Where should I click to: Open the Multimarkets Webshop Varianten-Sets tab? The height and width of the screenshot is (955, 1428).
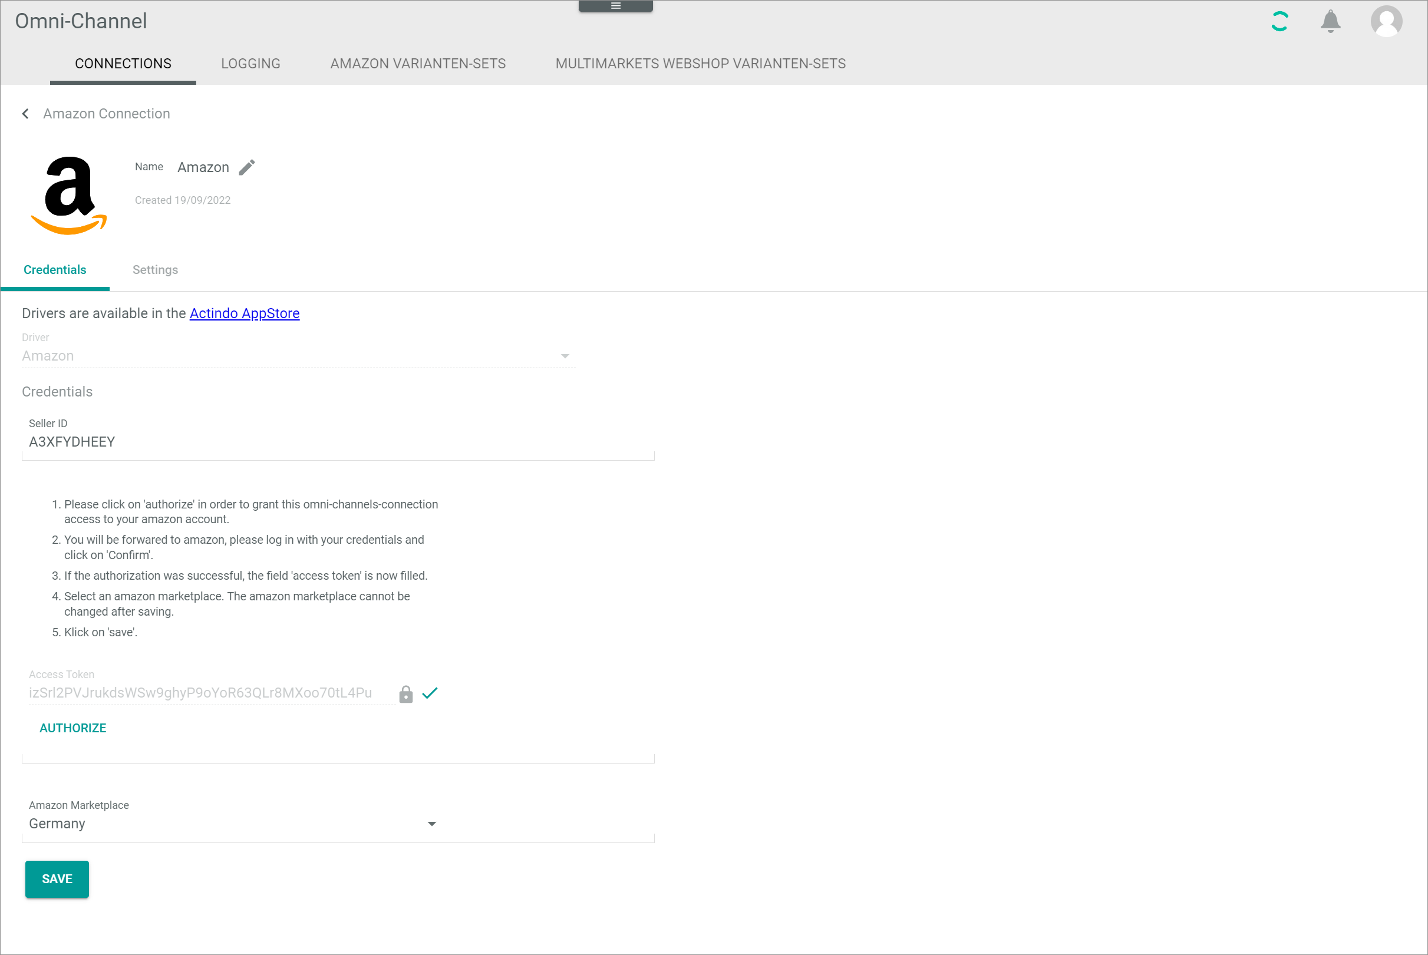[701, 64]
